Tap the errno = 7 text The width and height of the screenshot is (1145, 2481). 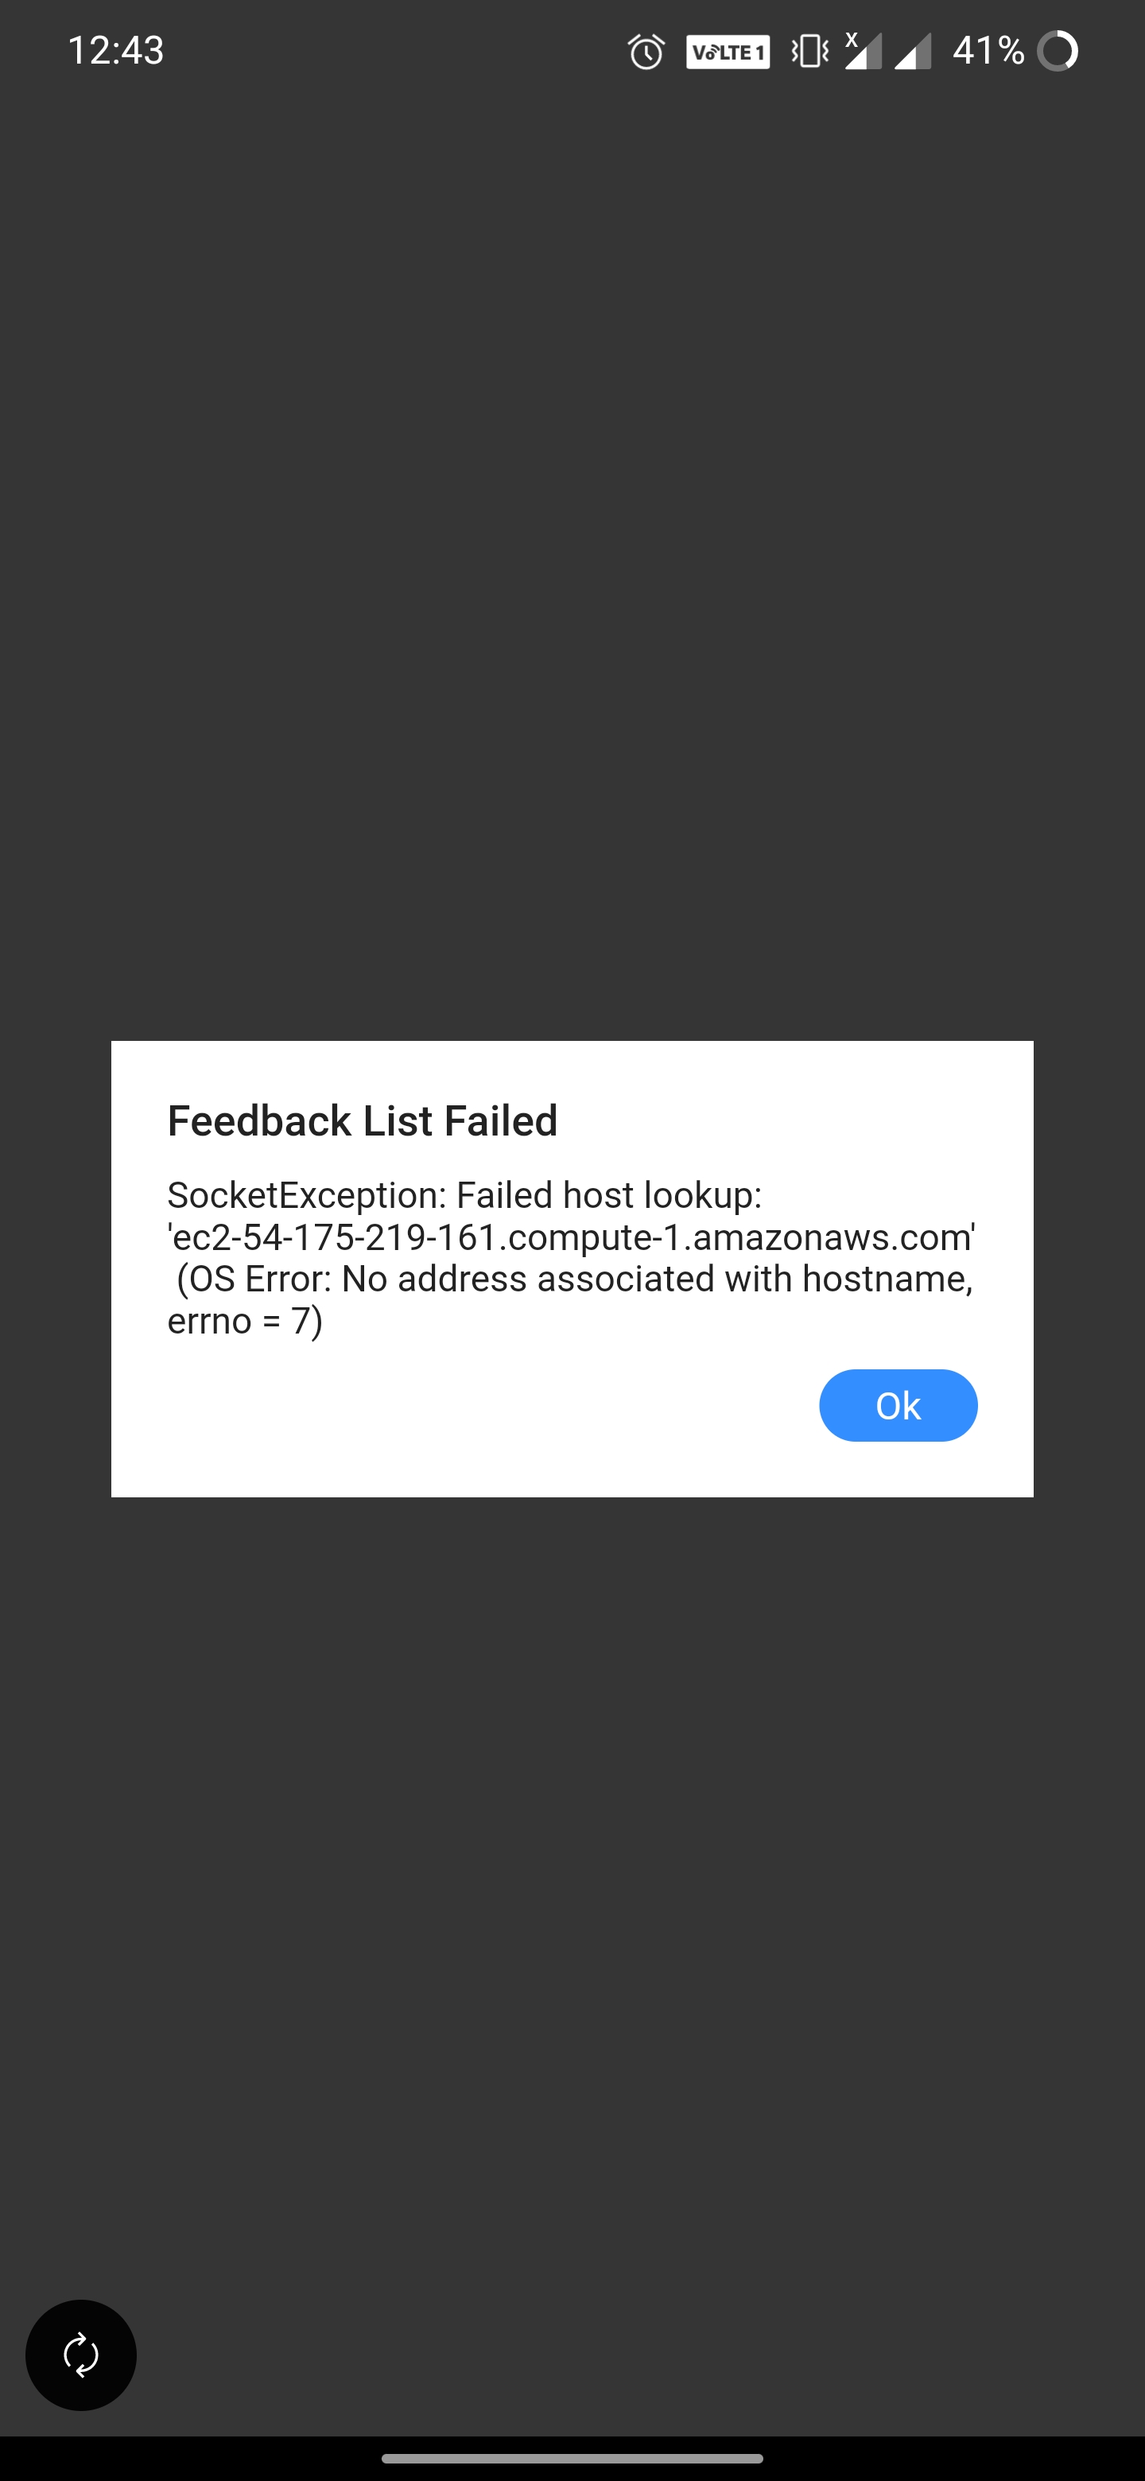pyautogui.click(x=245, y=1321)
